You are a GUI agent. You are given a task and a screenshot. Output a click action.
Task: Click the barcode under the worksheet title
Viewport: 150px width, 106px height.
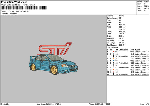[24, 8]
